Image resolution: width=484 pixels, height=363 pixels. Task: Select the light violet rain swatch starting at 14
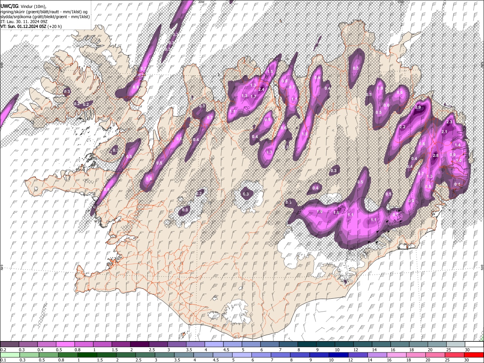[x=377, y=355]
